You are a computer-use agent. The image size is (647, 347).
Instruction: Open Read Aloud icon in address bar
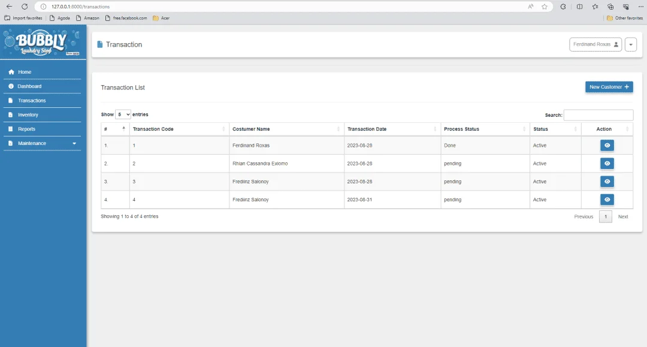point(531,7)
